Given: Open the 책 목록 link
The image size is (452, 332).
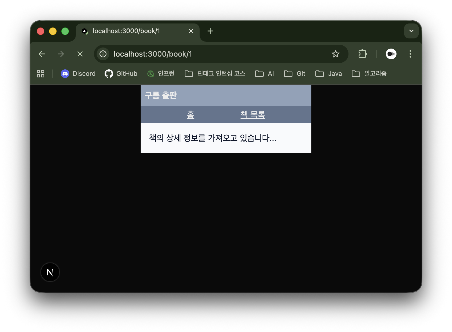Looking at the screenshot, I should point(252,115).
